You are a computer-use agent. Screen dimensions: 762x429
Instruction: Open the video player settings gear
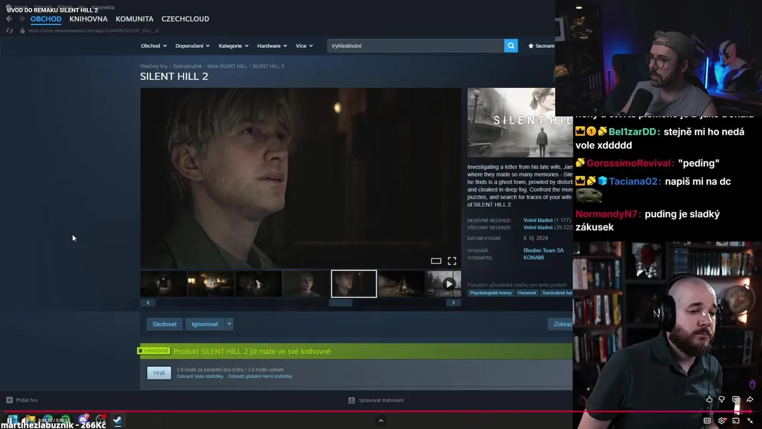(722, 421)
